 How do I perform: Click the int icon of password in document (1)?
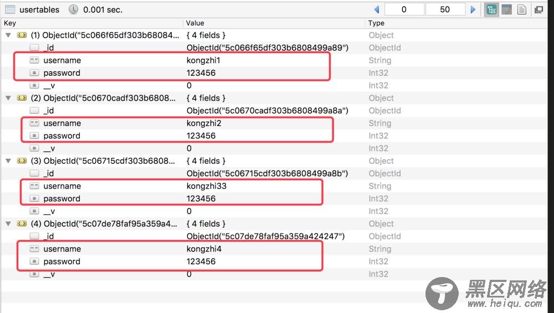click(x=34, y=73)
